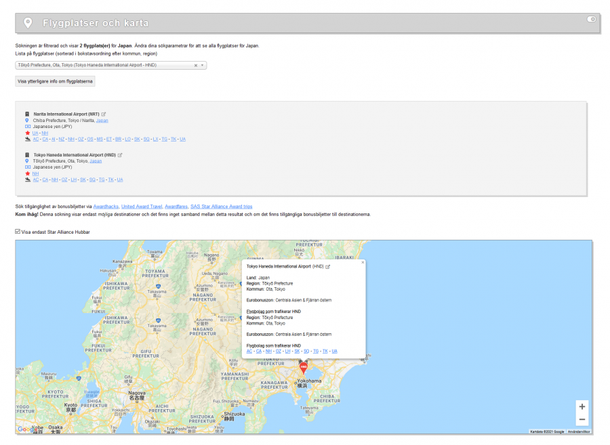Zoom in on the map

(x=582, y=406)
